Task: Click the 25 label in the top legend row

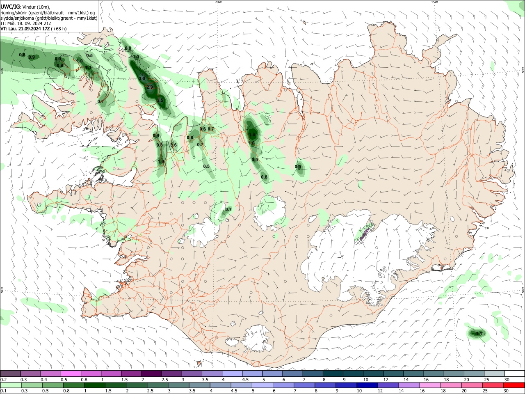Action: pyautogui.click(x=486, y=380)
